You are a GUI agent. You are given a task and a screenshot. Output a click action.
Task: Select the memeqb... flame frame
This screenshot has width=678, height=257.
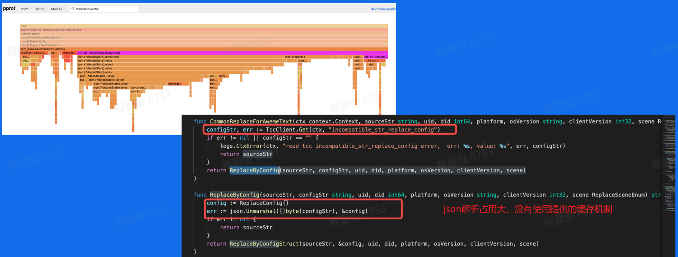click(175, 84)
